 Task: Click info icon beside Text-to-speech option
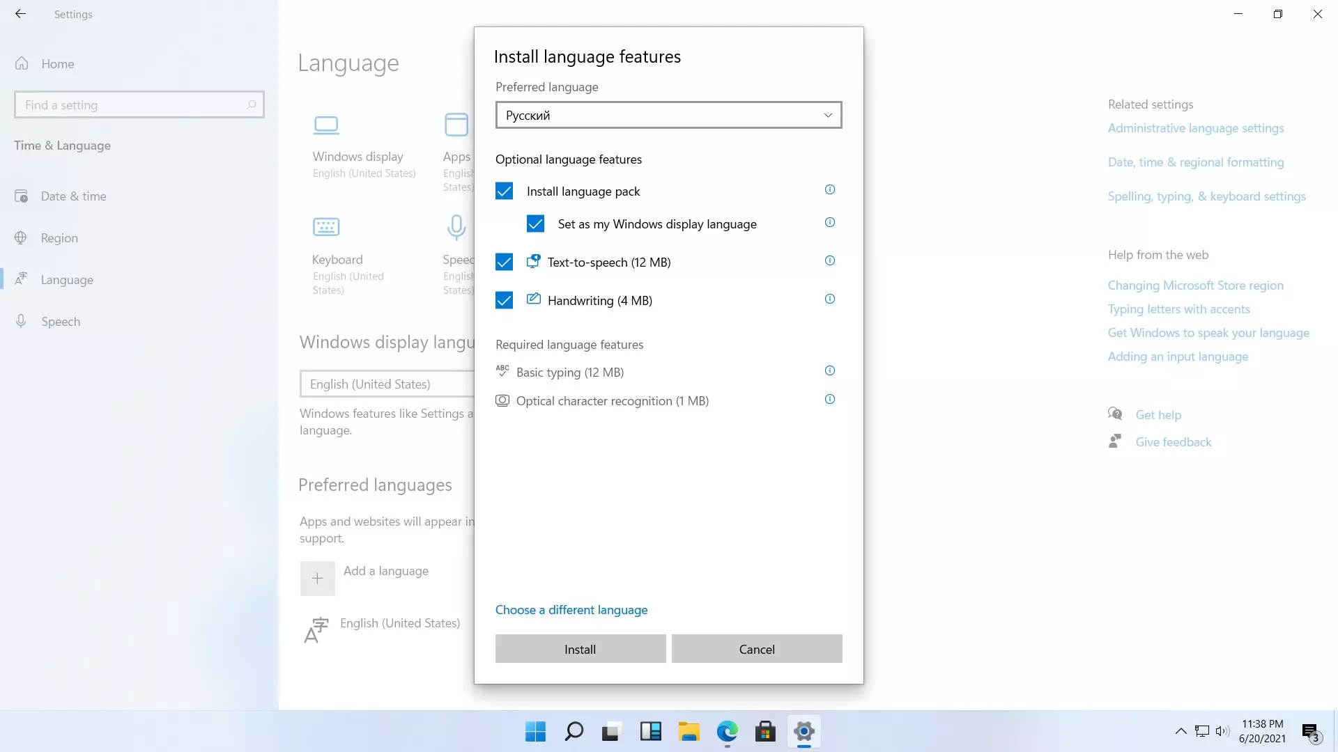coord(829,260)
